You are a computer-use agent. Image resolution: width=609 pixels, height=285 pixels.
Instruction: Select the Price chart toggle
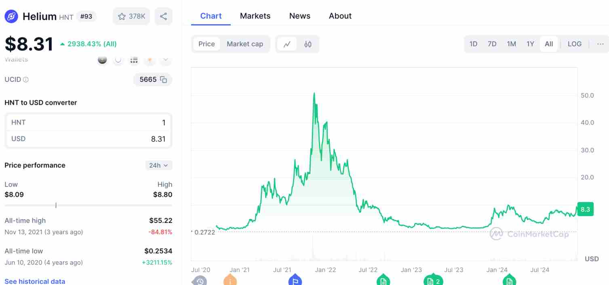point(207,44)
